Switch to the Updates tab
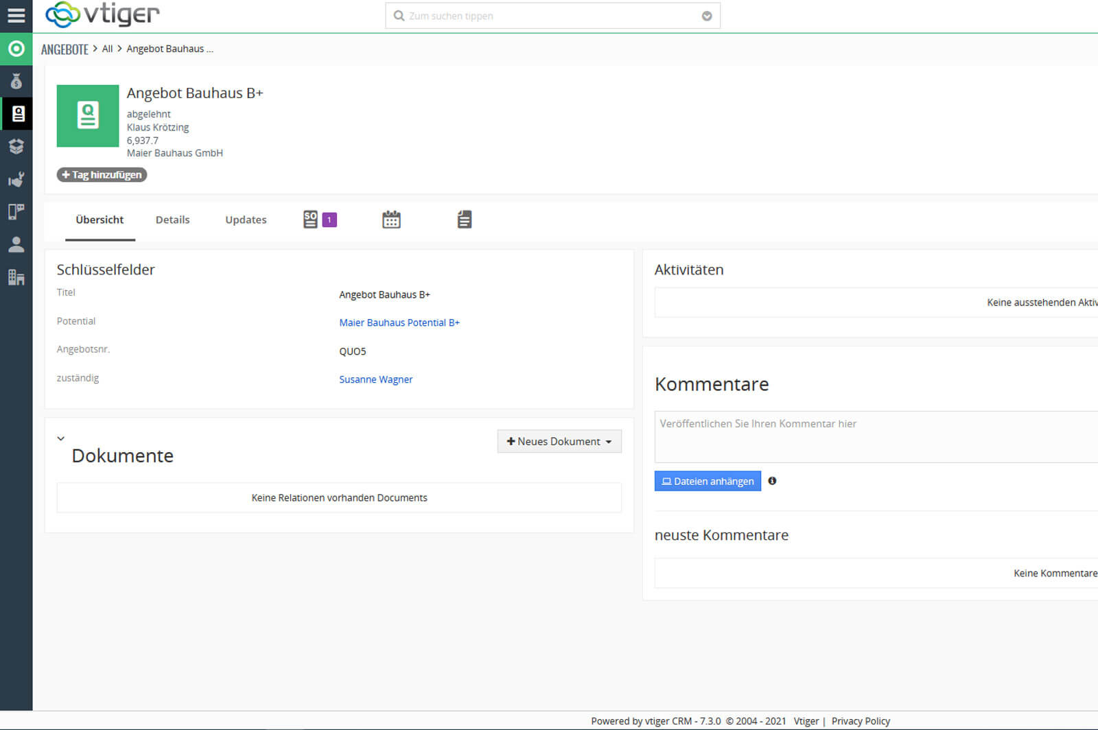 (x=246, y=220)
